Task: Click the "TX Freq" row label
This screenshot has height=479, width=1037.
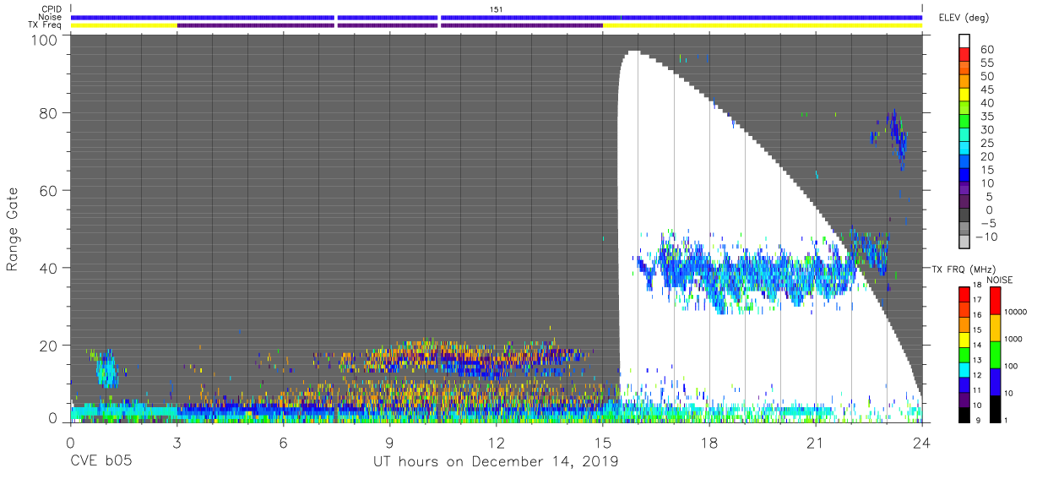Action: click(45, 25)
